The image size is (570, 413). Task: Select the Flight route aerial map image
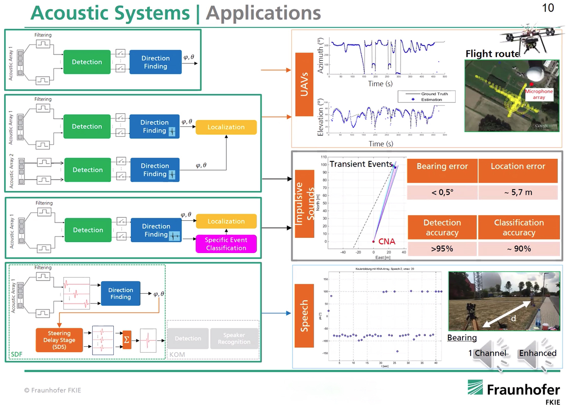pos(512,96)
